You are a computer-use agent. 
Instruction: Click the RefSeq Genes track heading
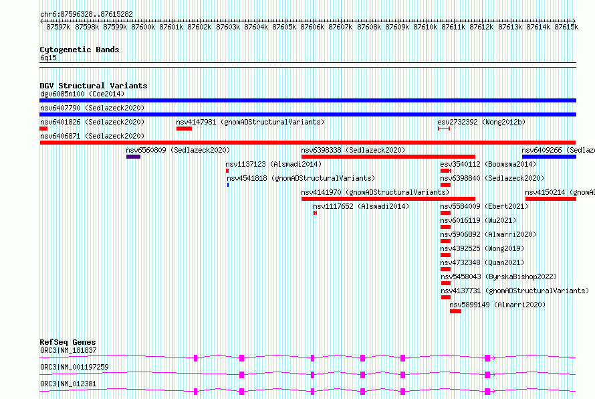click(68, 342)
